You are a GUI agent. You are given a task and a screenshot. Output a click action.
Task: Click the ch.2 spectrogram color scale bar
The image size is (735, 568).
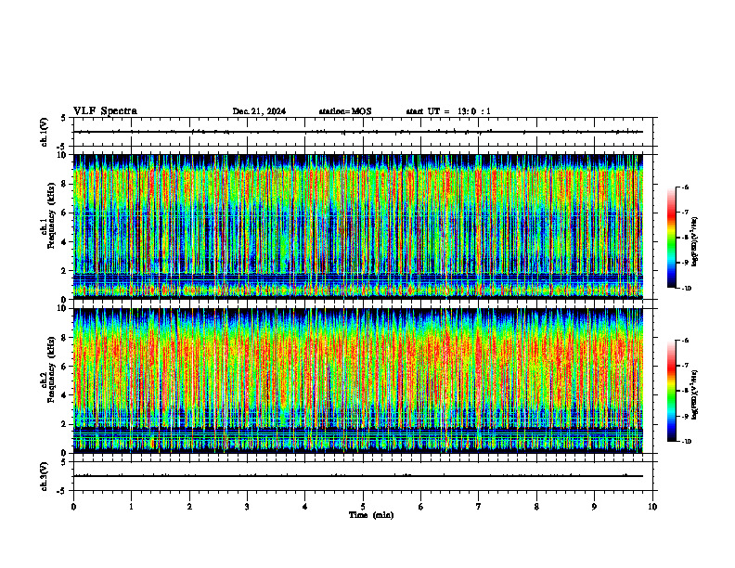(671, 391)
